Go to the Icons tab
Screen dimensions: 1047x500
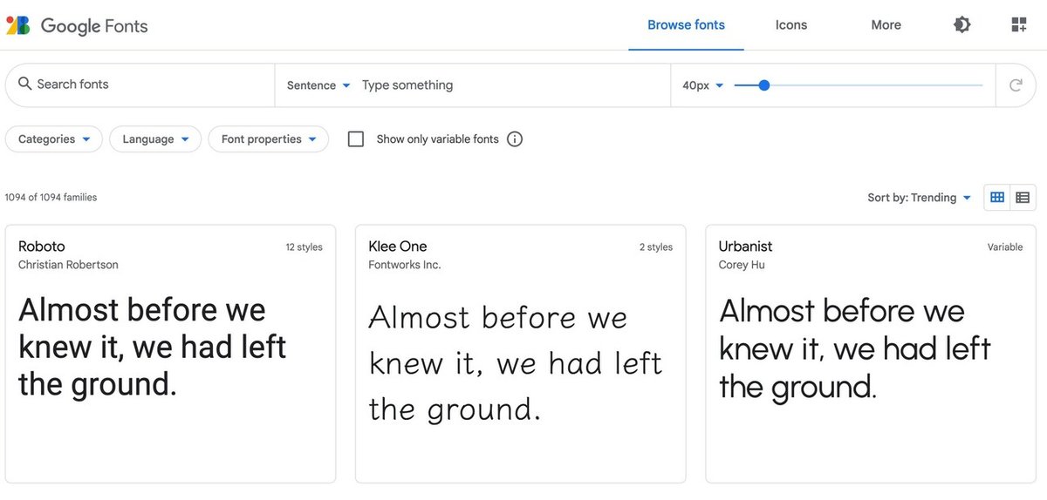[791, 25]
